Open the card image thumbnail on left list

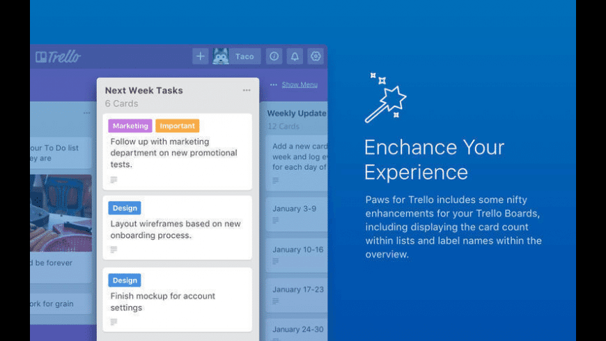pos(61,213)
